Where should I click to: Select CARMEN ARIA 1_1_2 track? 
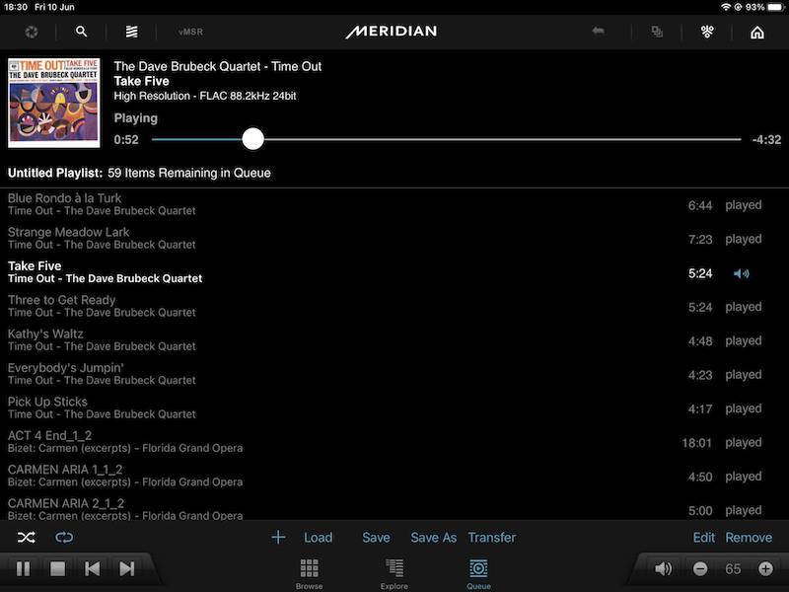394,476
